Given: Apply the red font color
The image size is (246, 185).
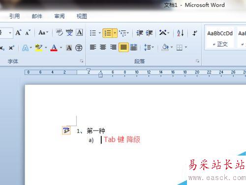Looking at the screenshot, I should 54,48.
